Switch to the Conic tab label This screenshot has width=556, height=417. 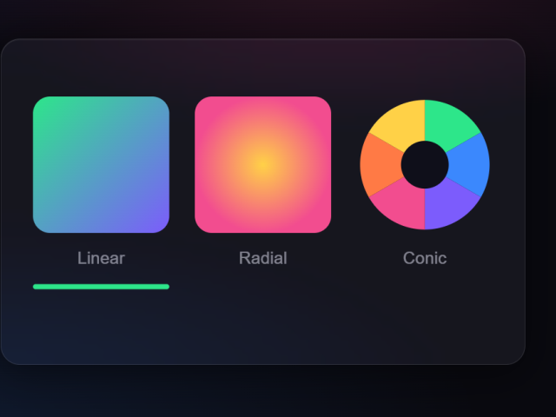[425, 258]
